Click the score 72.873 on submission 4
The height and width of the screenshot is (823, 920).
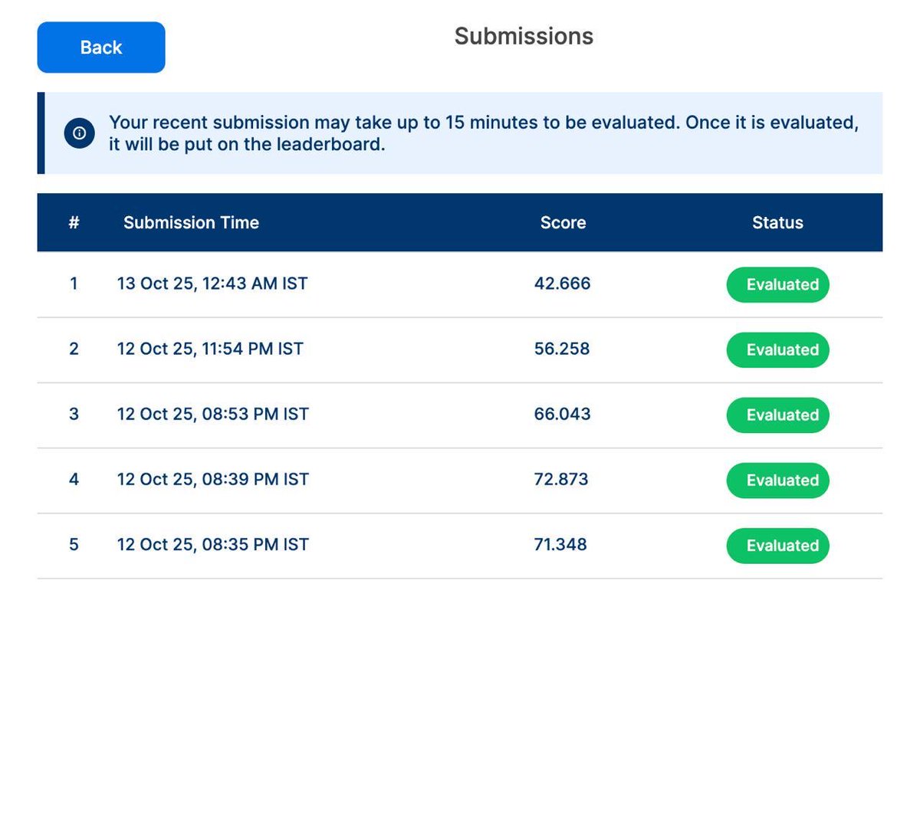point(561,479)
